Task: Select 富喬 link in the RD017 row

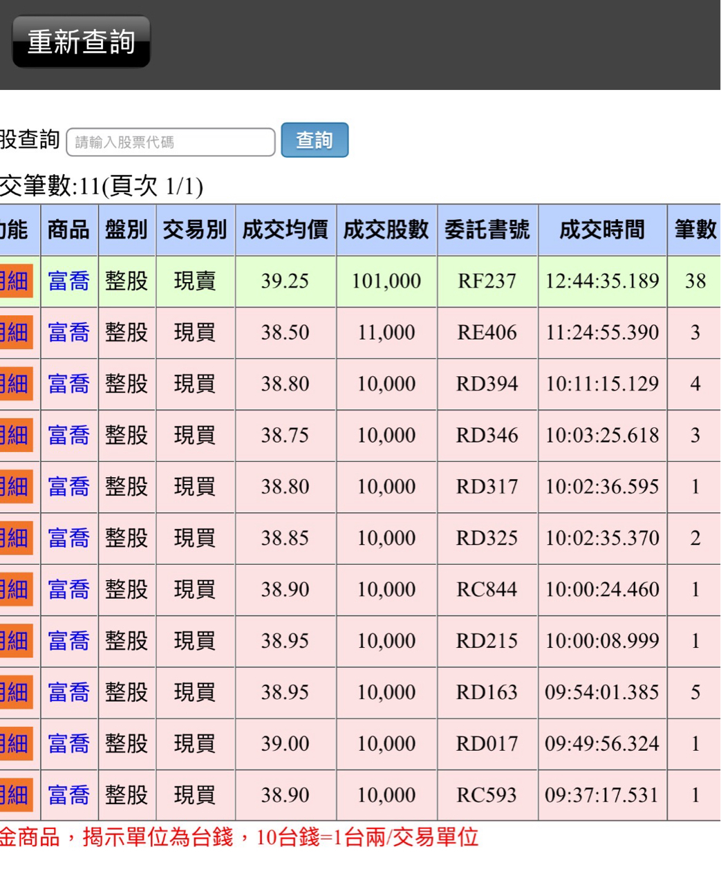Action: point(69,744)
